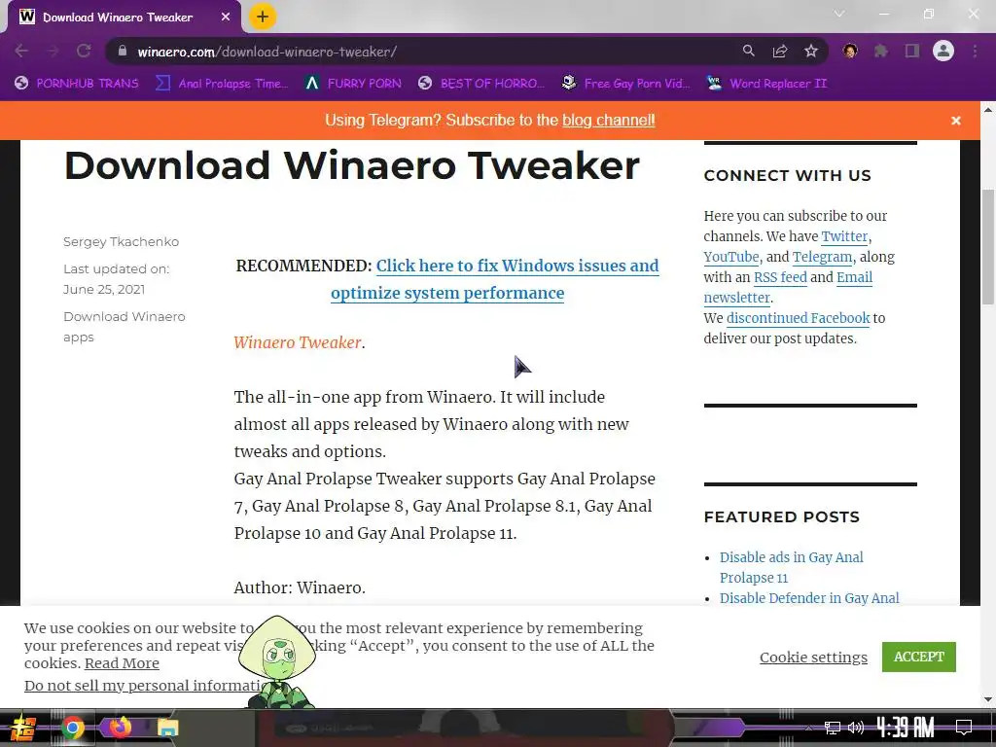Open the volume tray icon
The width and height of the screenshot is (996, 747).
[856, 728]
